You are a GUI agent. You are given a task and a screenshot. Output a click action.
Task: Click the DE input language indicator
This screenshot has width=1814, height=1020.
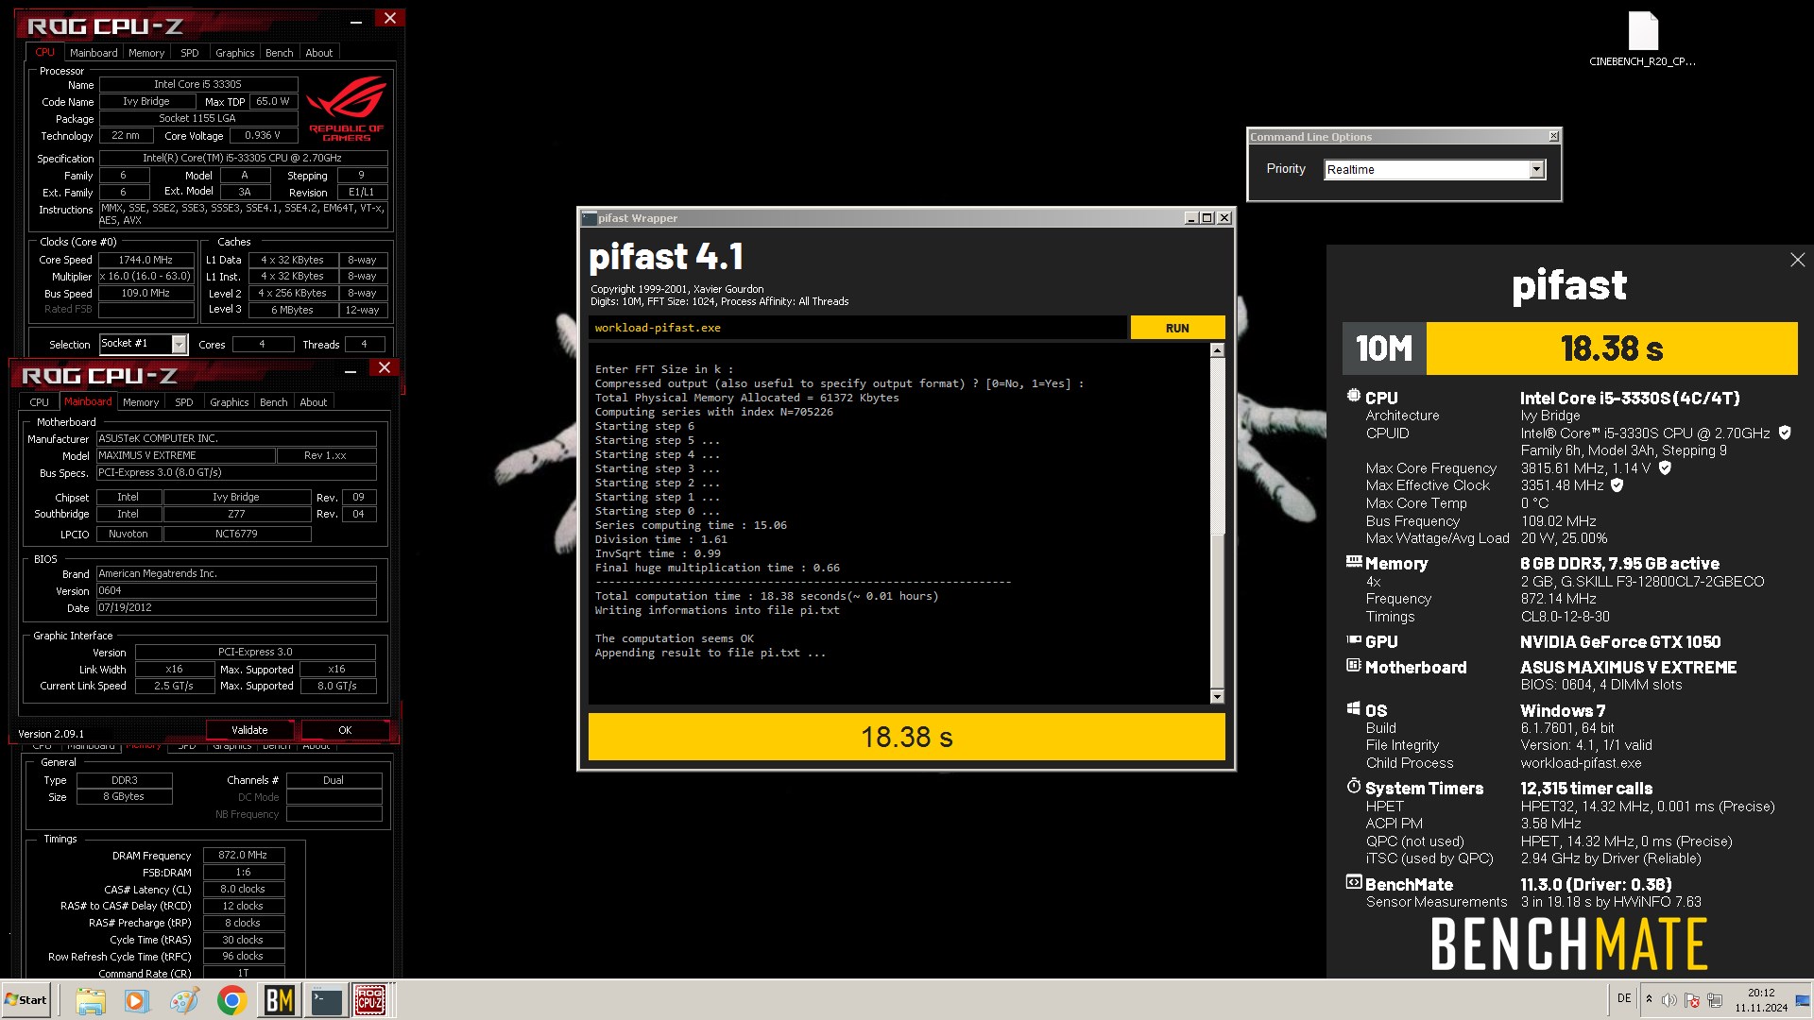1624,998
